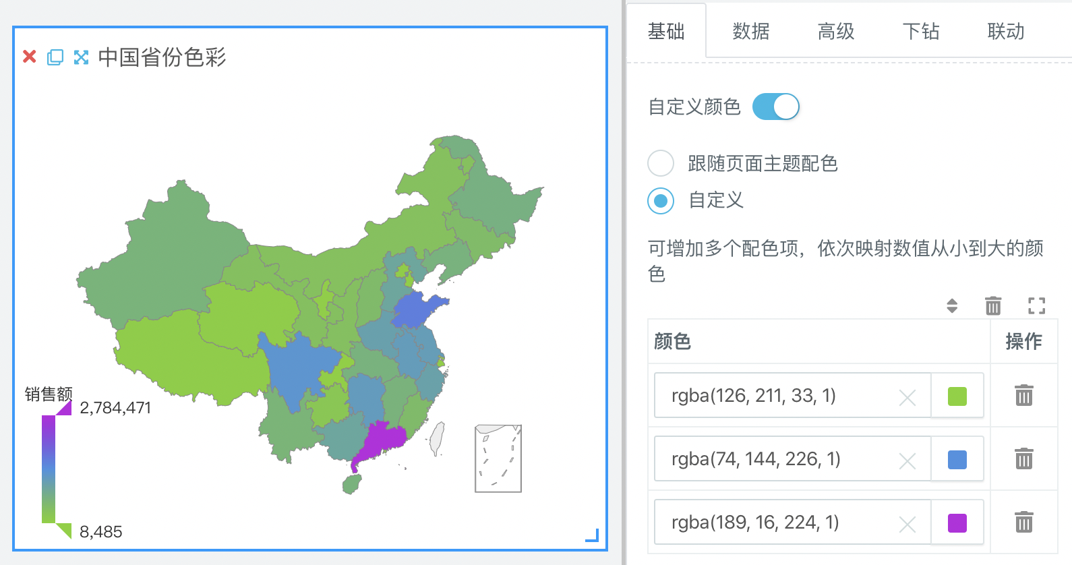The width and height of the screenshot is (1072, 565).
Task: Click the 操作 column header
Action: point(1023,341)
